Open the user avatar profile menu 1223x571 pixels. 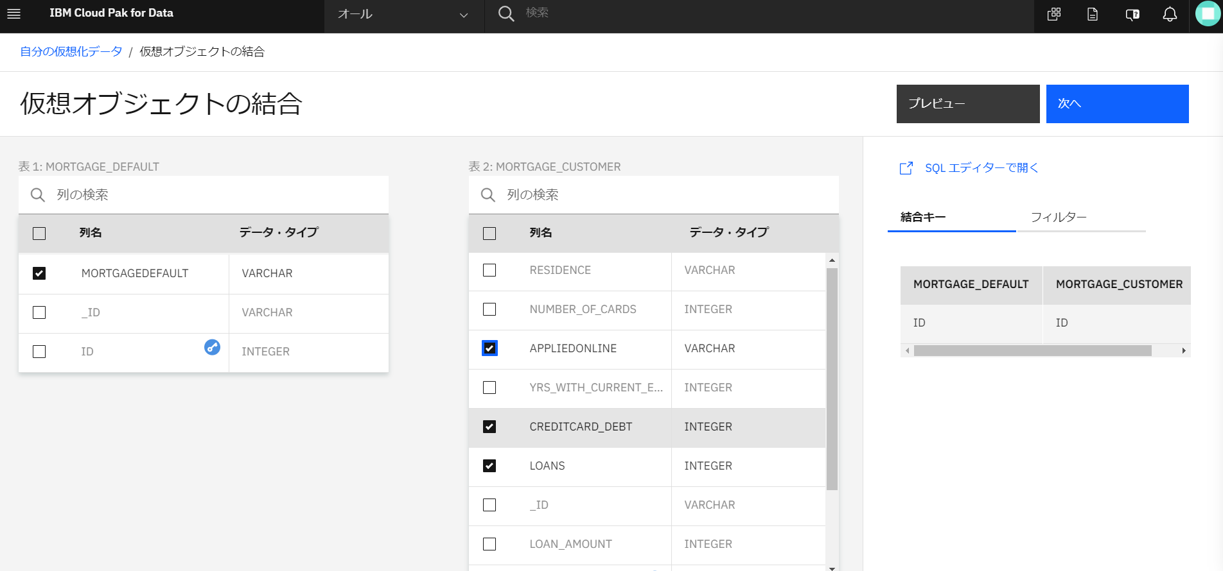[x=1208, y=13]
